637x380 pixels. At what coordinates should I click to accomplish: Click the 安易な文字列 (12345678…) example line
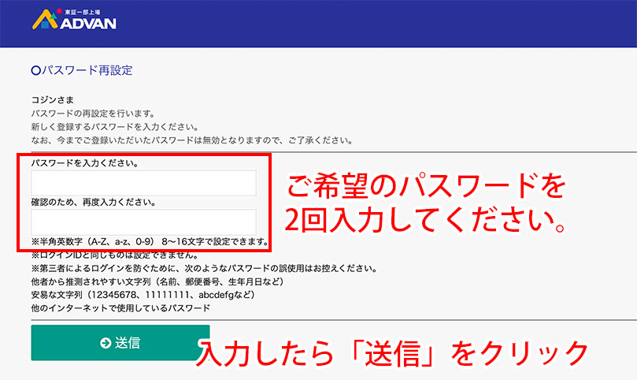tap(143, 294)
